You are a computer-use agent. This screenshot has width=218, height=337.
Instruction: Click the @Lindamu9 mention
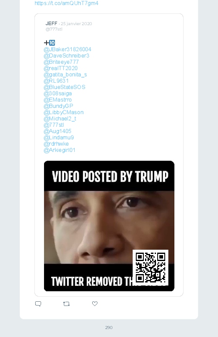click(59, 138)
